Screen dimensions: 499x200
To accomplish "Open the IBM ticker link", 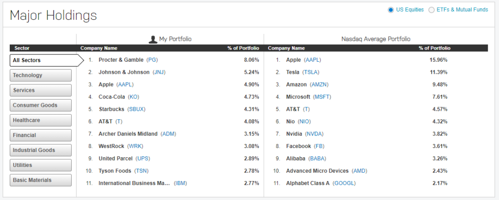I will (x=180, y=183).
